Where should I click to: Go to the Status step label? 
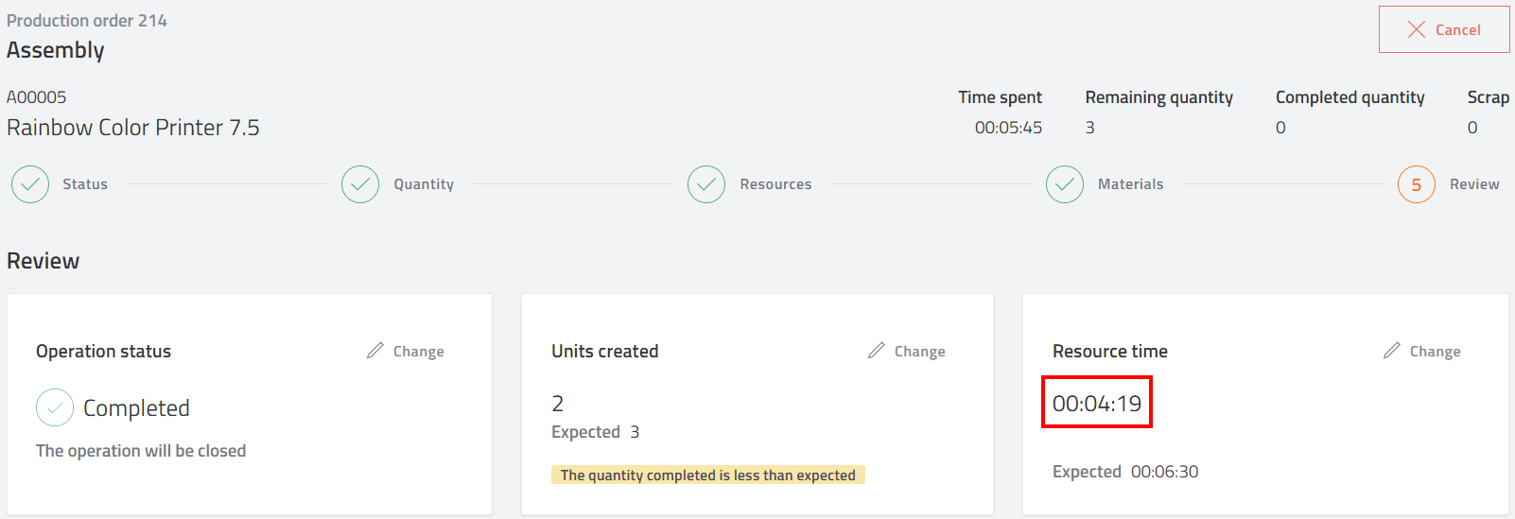tap(85, 184)
